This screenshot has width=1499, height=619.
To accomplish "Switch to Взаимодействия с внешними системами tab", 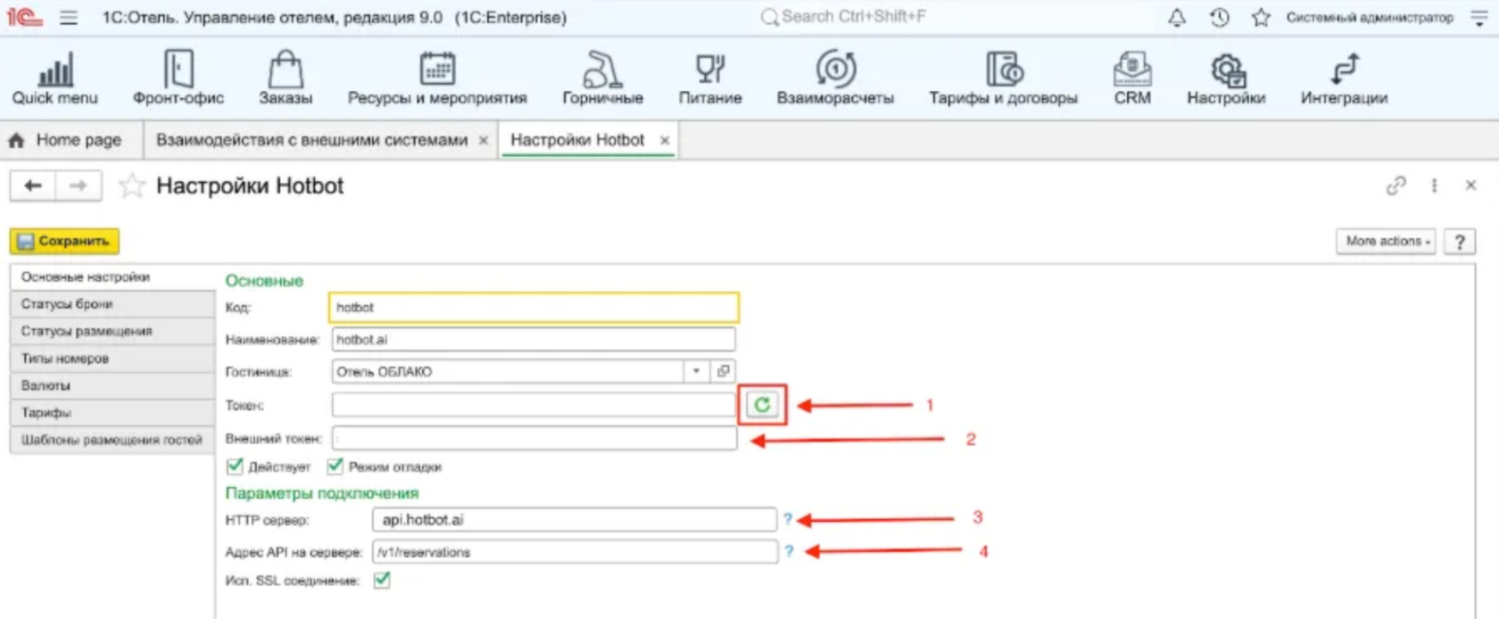I will [x=311, y=140].
